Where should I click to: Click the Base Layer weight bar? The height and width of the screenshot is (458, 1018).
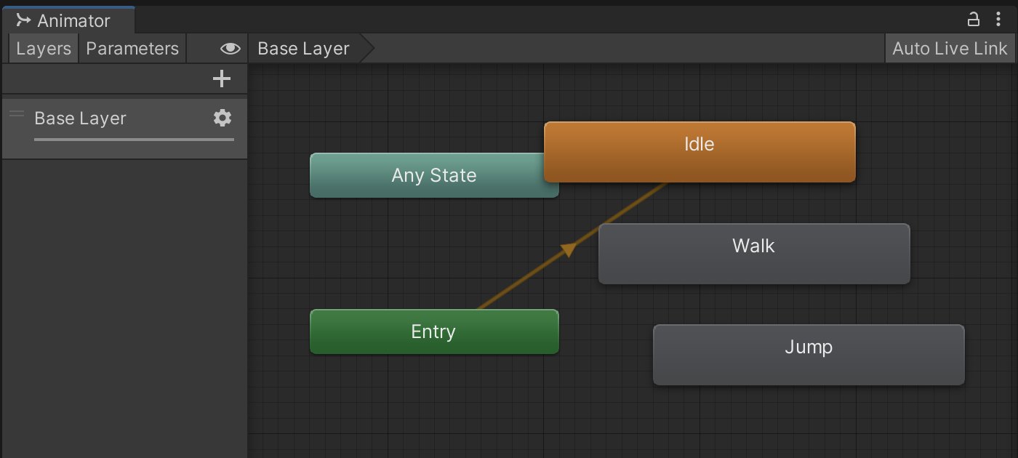click(x=134, y=139)
